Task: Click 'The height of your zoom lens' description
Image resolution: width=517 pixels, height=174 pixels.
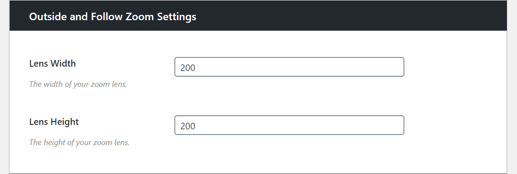Action: (79, 142)
